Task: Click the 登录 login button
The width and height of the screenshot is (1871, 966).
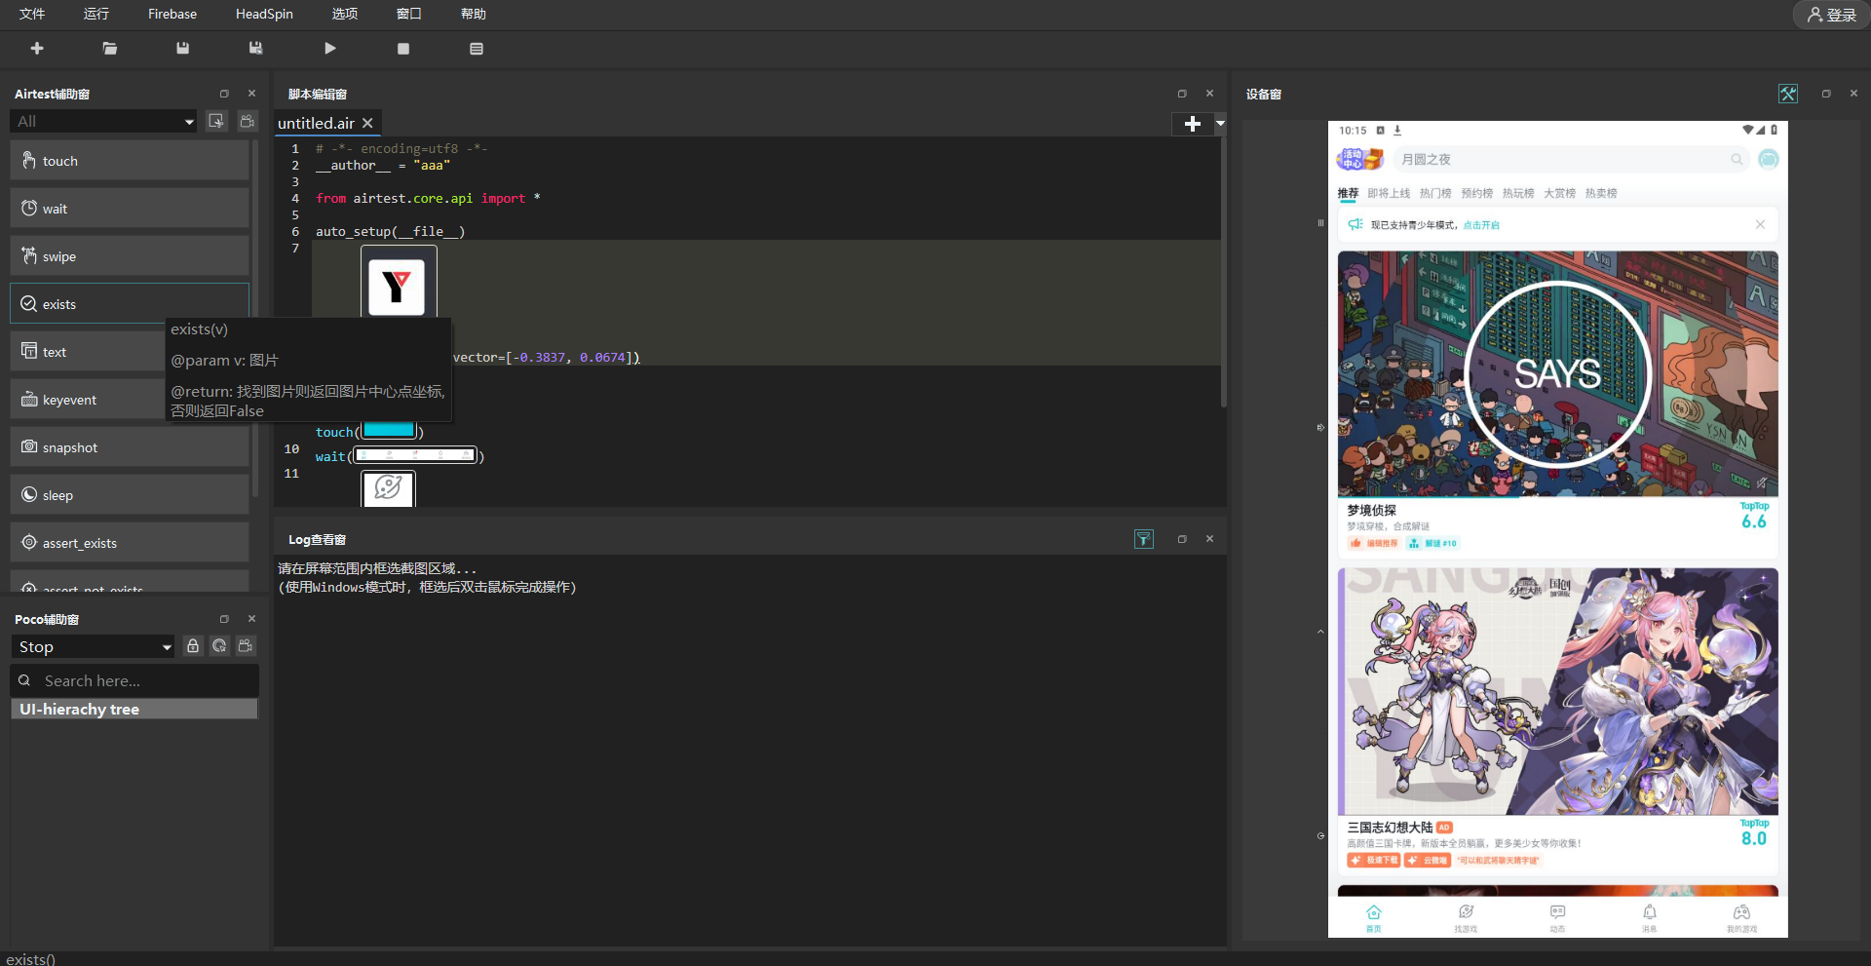Action: click(x=1831, y=15)
